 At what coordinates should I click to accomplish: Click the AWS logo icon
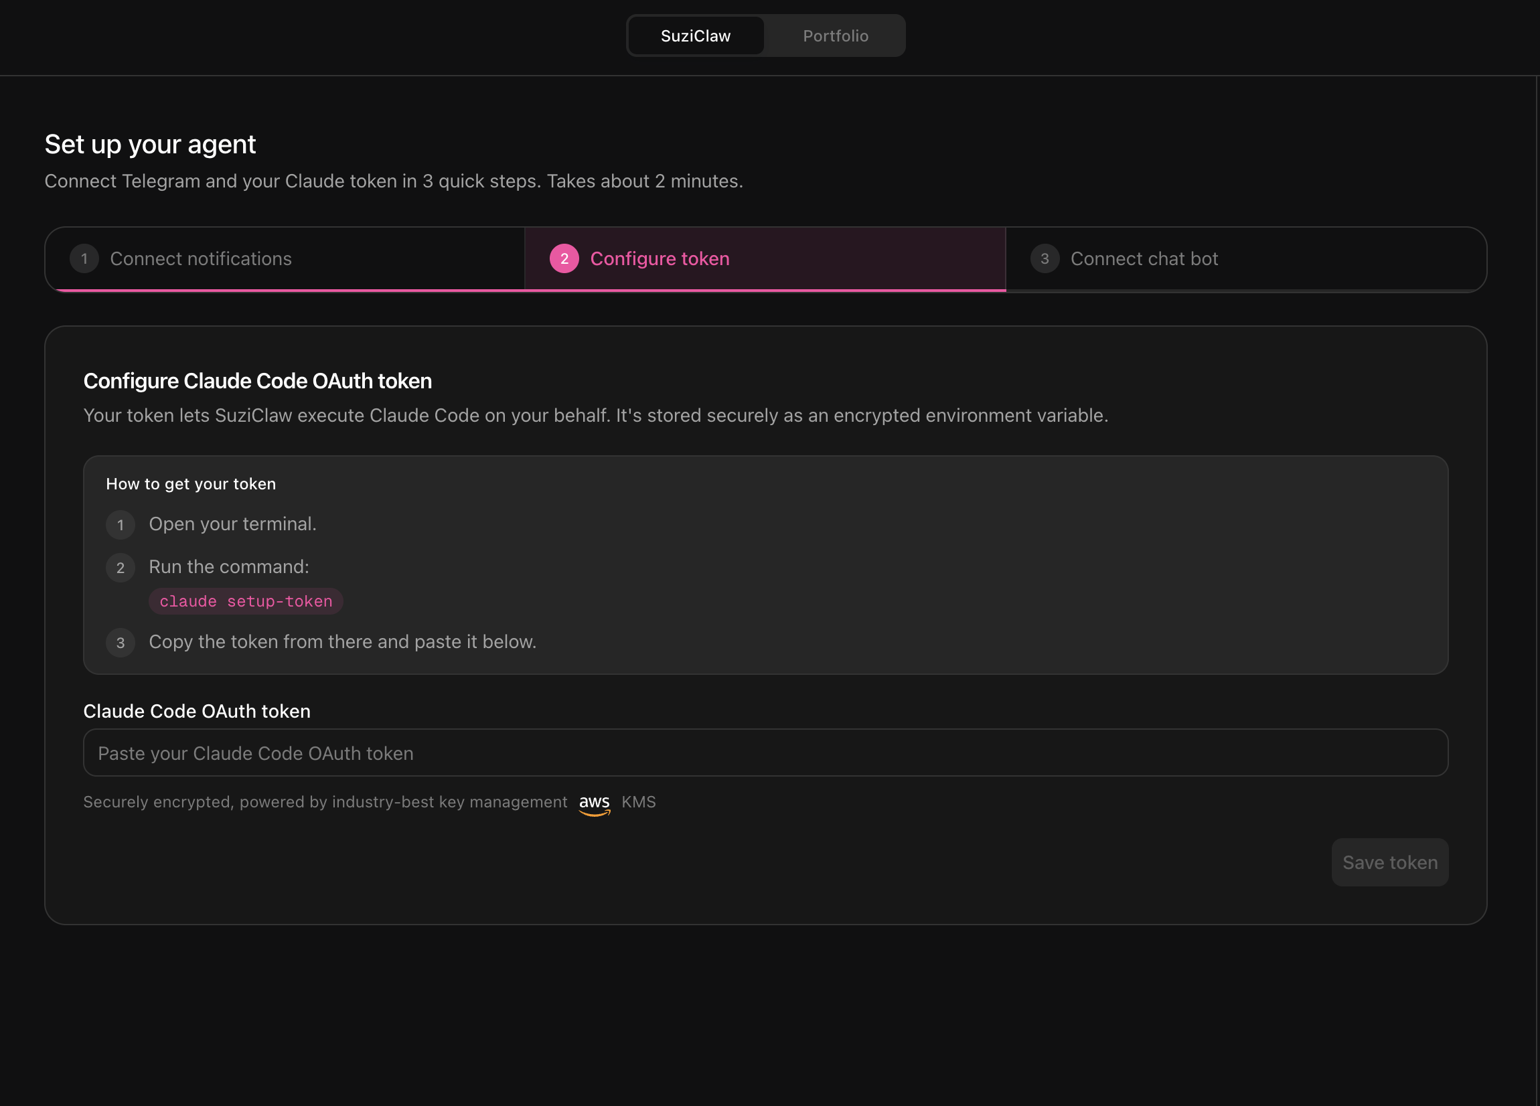tap(594, 803)
